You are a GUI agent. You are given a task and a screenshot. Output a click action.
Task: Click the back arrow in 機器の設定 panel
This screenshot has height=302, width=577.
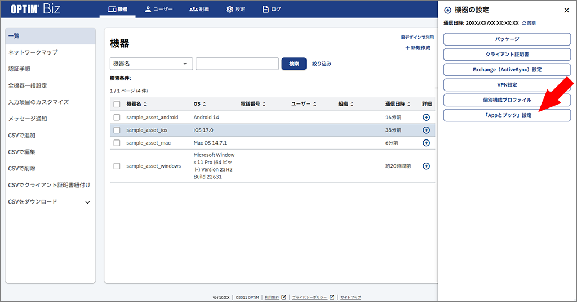tap(448, 10)
